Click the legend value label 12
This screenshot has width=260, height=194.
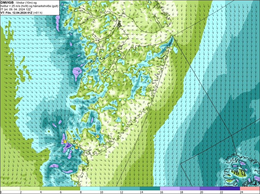click(x=121, y=192)
